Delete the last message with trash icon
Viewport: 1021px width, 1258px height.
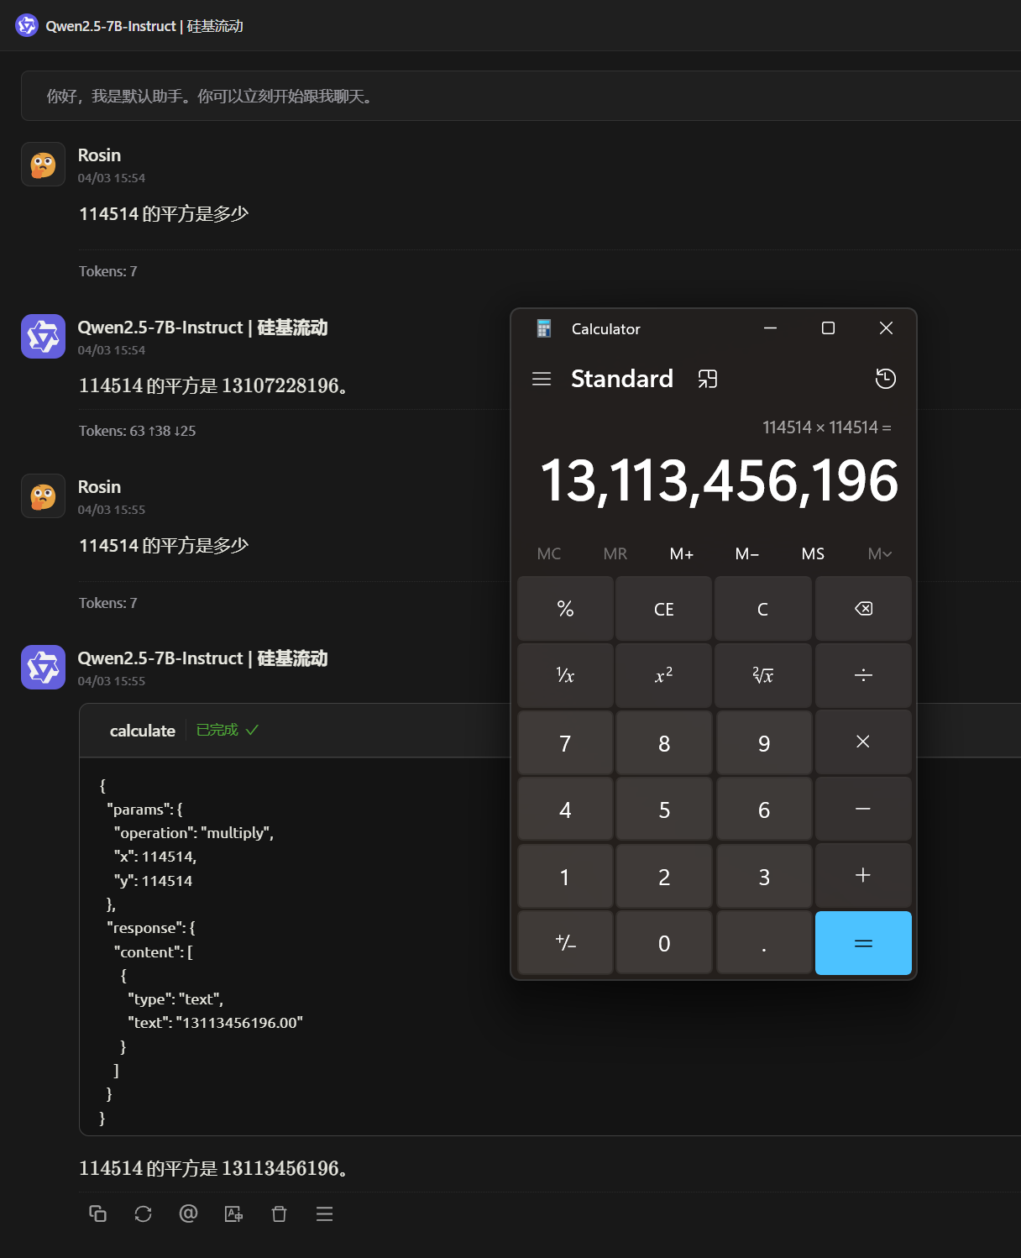[280, 1213]
